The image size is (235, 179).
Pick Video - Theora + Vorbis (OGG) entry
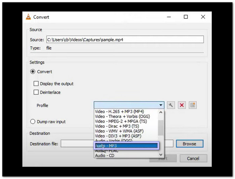click(x=122, y=117)
